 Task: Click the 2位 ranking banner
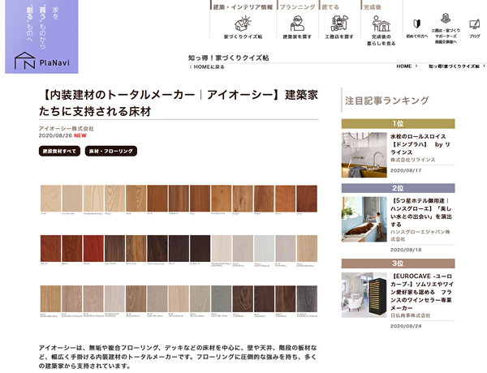click(x=399, y=188)
